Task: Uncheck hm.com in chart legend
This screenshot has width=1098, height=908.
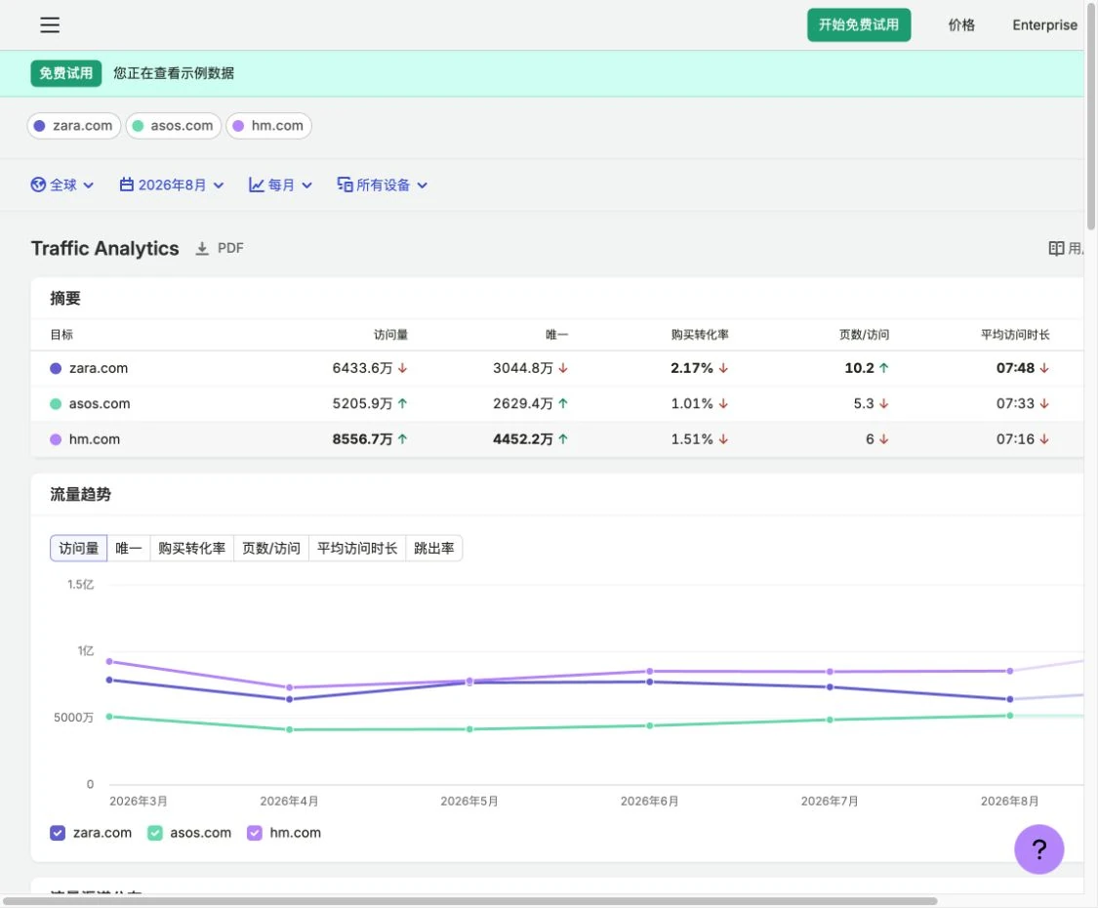Action: pyautogui.click(x=254, y=832)
